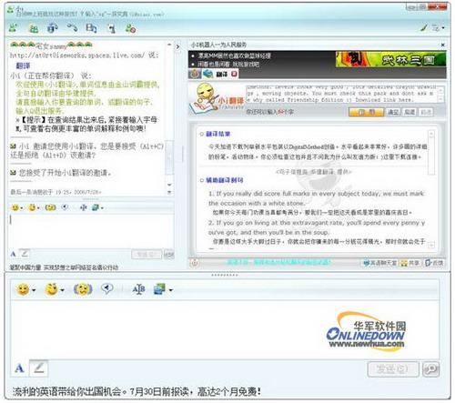
Task: Click the large voice clip icon
Action: click(x=107, y=288)
